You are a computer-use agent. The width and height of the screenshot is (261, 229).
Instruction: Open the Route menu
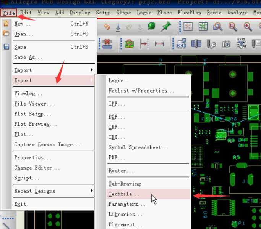pyautogui.click(x=214, y=13)
